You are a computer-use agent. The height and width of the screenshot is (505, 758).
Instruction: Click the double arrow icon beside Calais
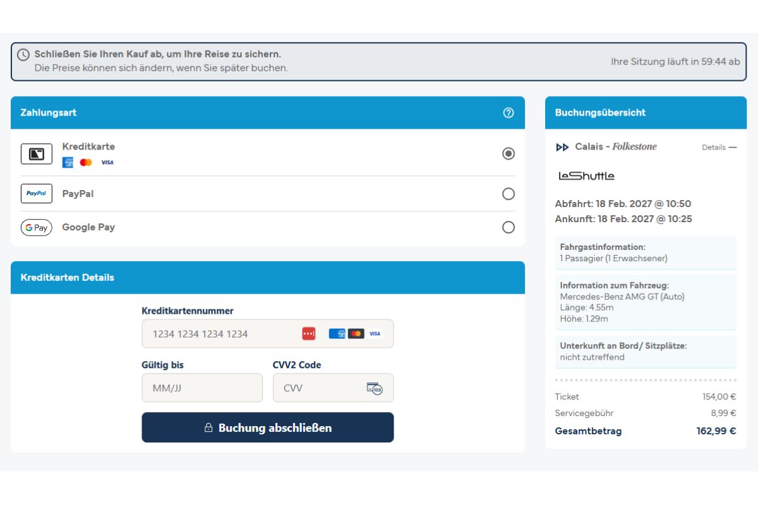(562, 147)
